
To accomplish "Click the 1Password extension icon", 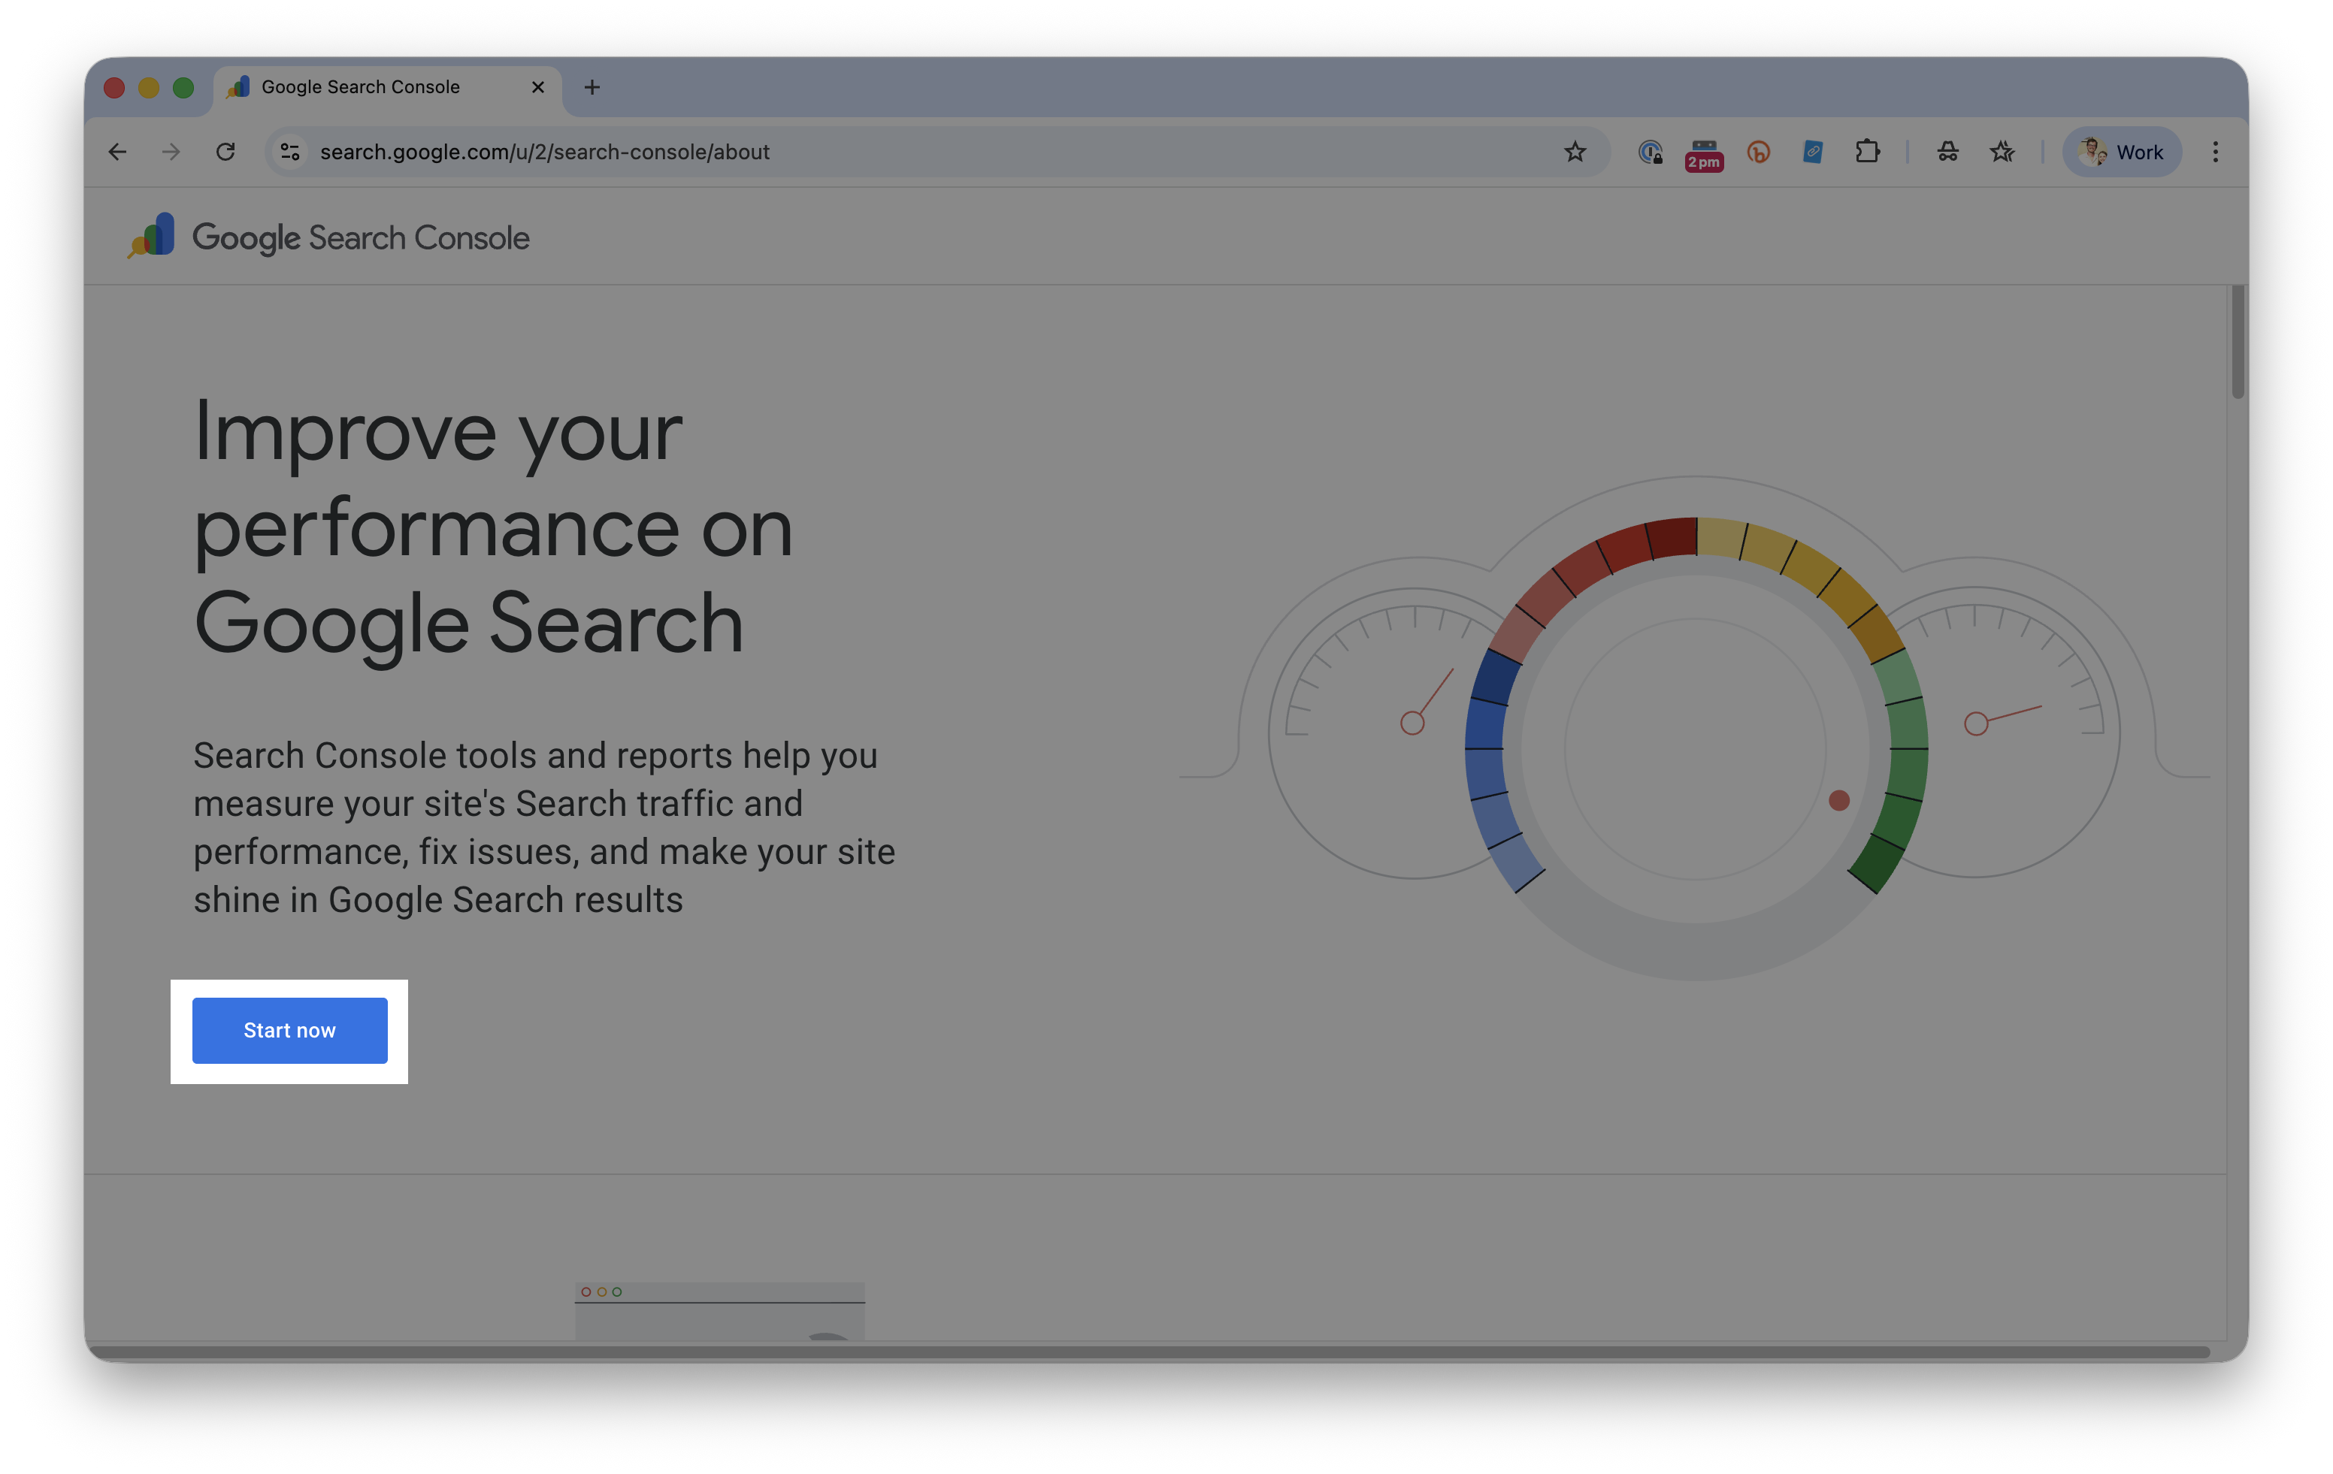I will point(1650,152).
